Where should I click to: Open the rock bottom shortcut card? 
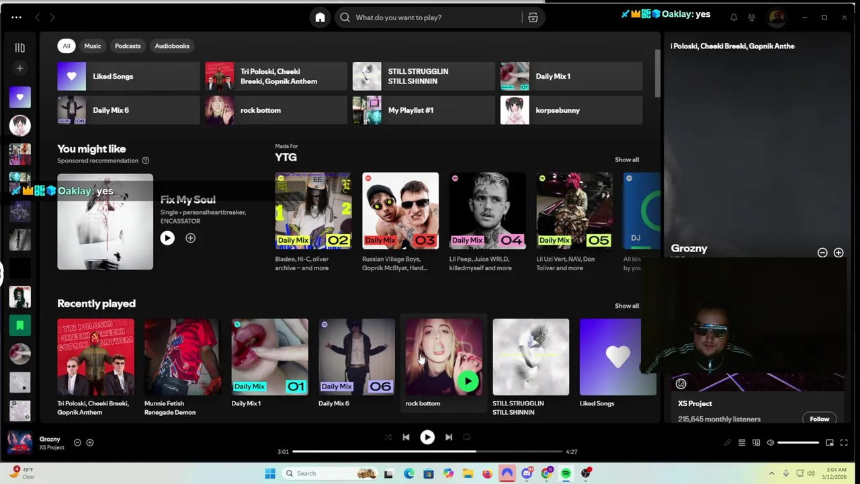click(x=276, y=110)
